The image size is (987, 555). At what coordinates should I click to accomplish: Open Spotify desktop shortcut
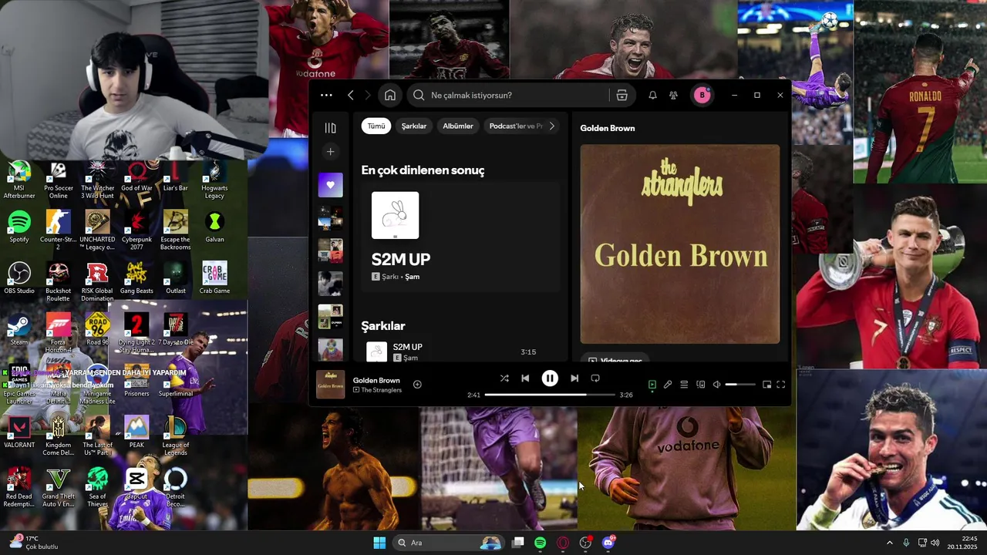[x=19, y=227]
